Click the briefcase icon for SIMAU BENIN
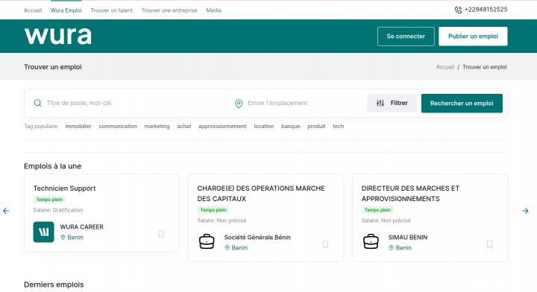This screenshot has height=292, width=537. click(371, 241)
